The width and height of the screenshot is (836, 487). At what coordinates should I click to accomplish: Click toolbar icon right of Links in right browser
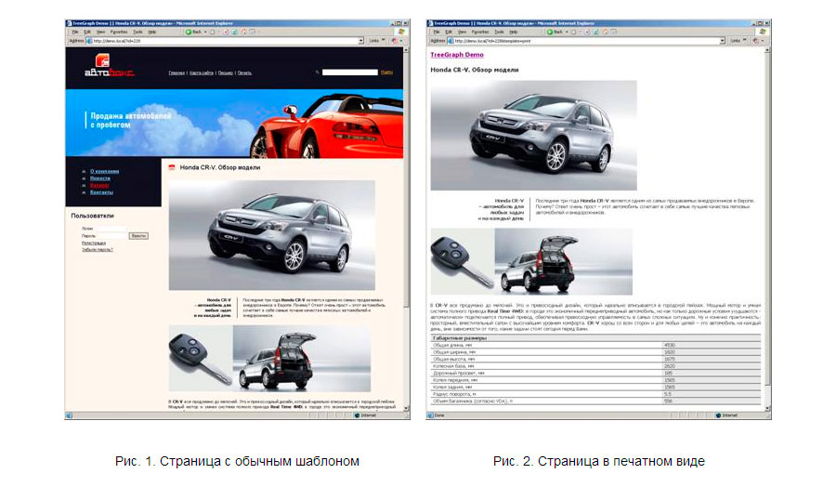756,41
